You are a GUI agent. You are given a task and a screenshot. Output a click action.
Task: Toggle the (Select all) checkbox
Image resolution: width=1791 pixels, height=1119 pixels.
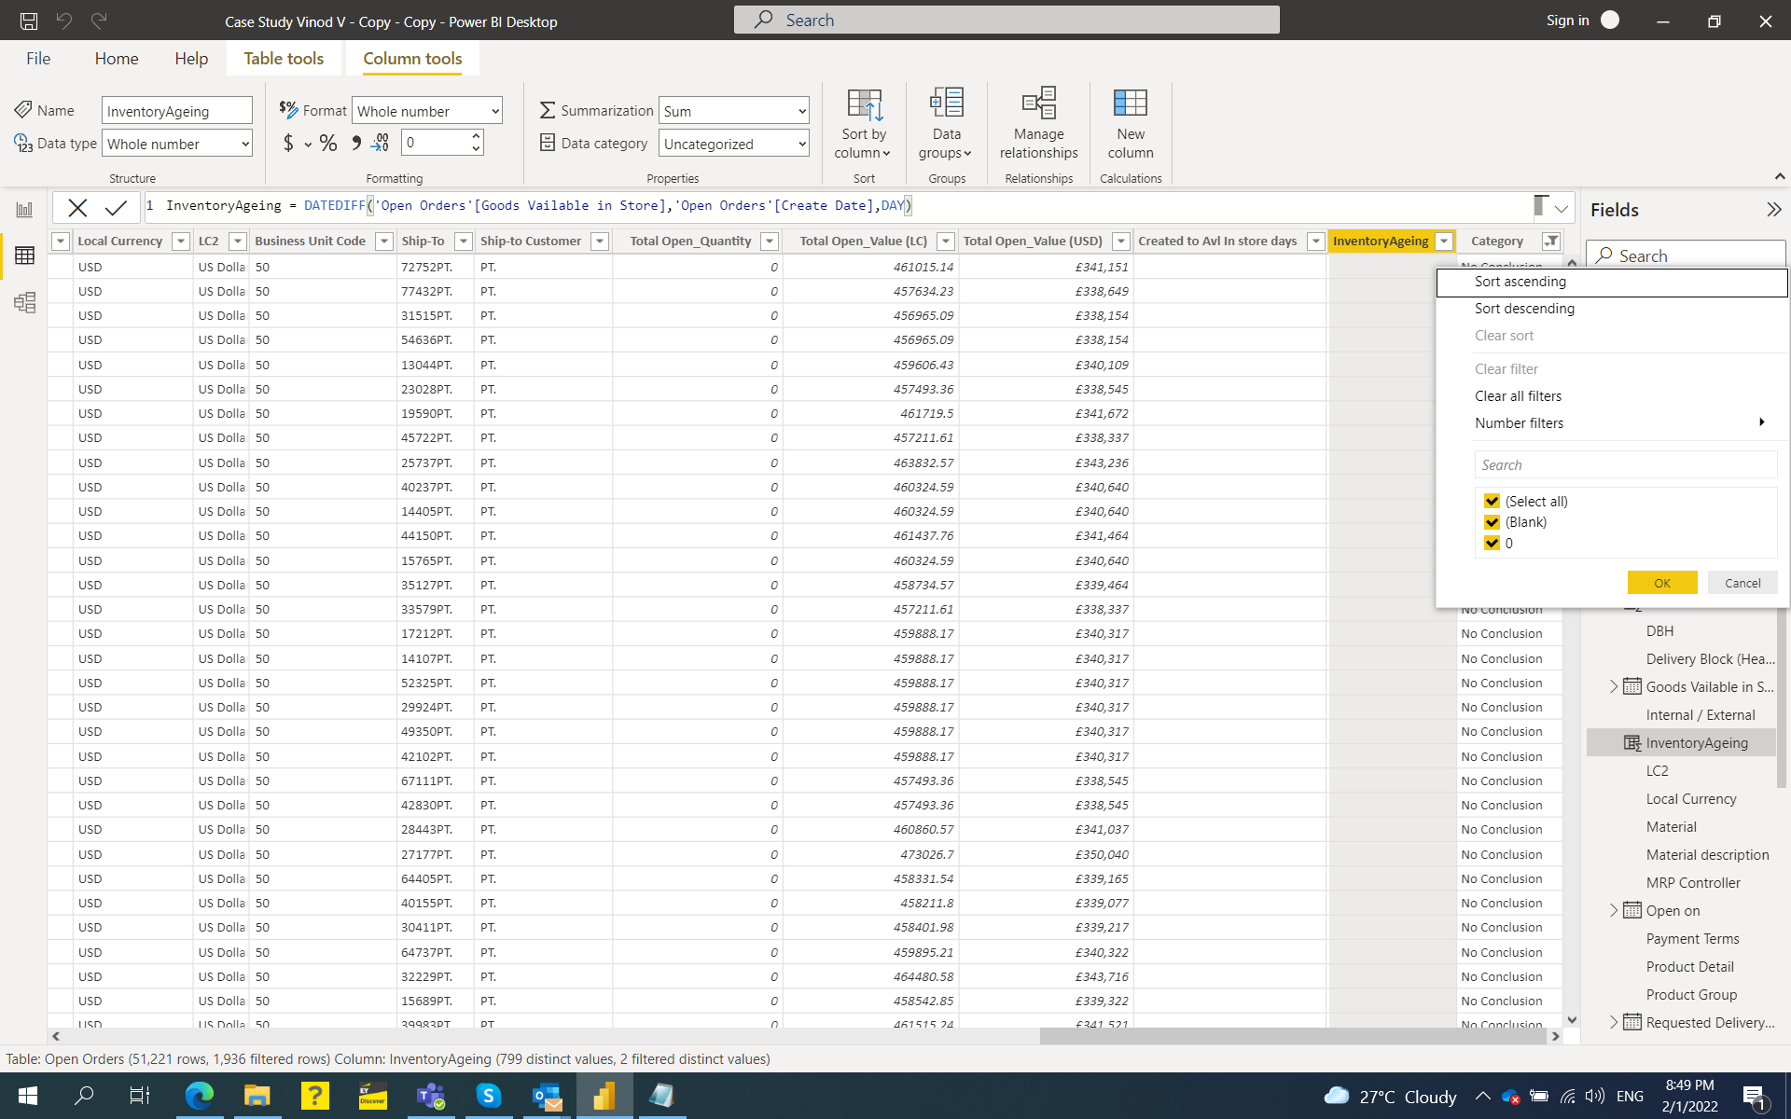point(1492,502)
